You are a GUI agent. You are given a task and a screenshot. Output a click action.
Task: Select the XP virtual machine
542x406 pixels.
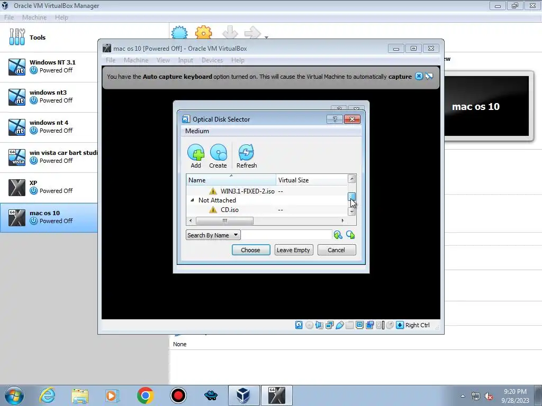coord(49,187)
